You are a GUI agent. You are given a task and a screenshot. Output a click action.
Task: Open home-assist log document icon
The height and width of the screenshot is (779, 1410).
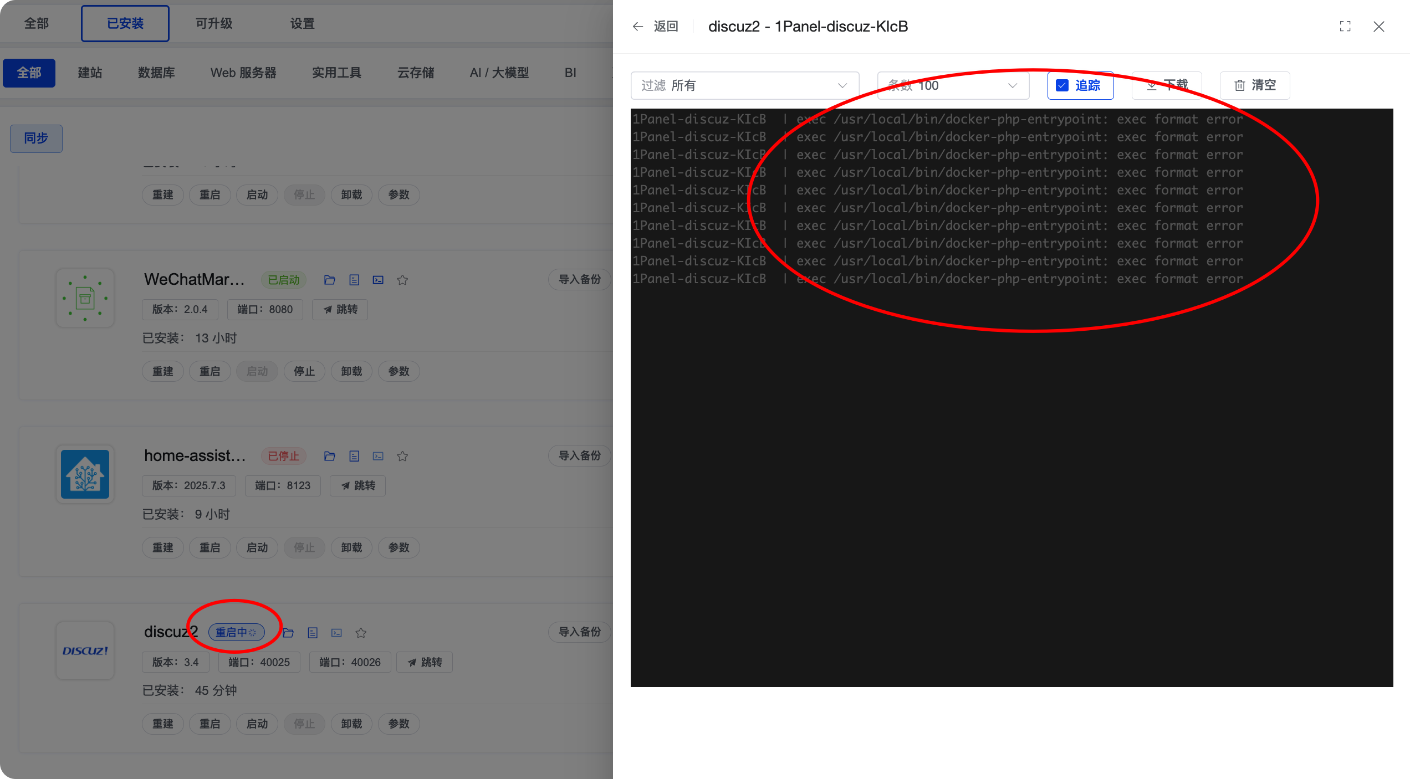[354, 456]
